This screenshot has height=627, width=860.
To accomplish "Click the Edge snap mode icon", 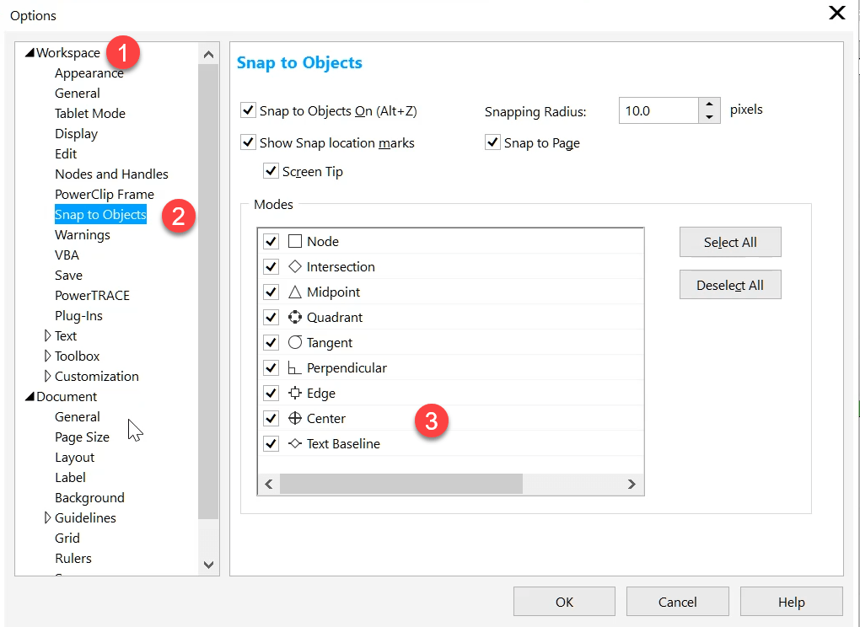I will (294, 394).
